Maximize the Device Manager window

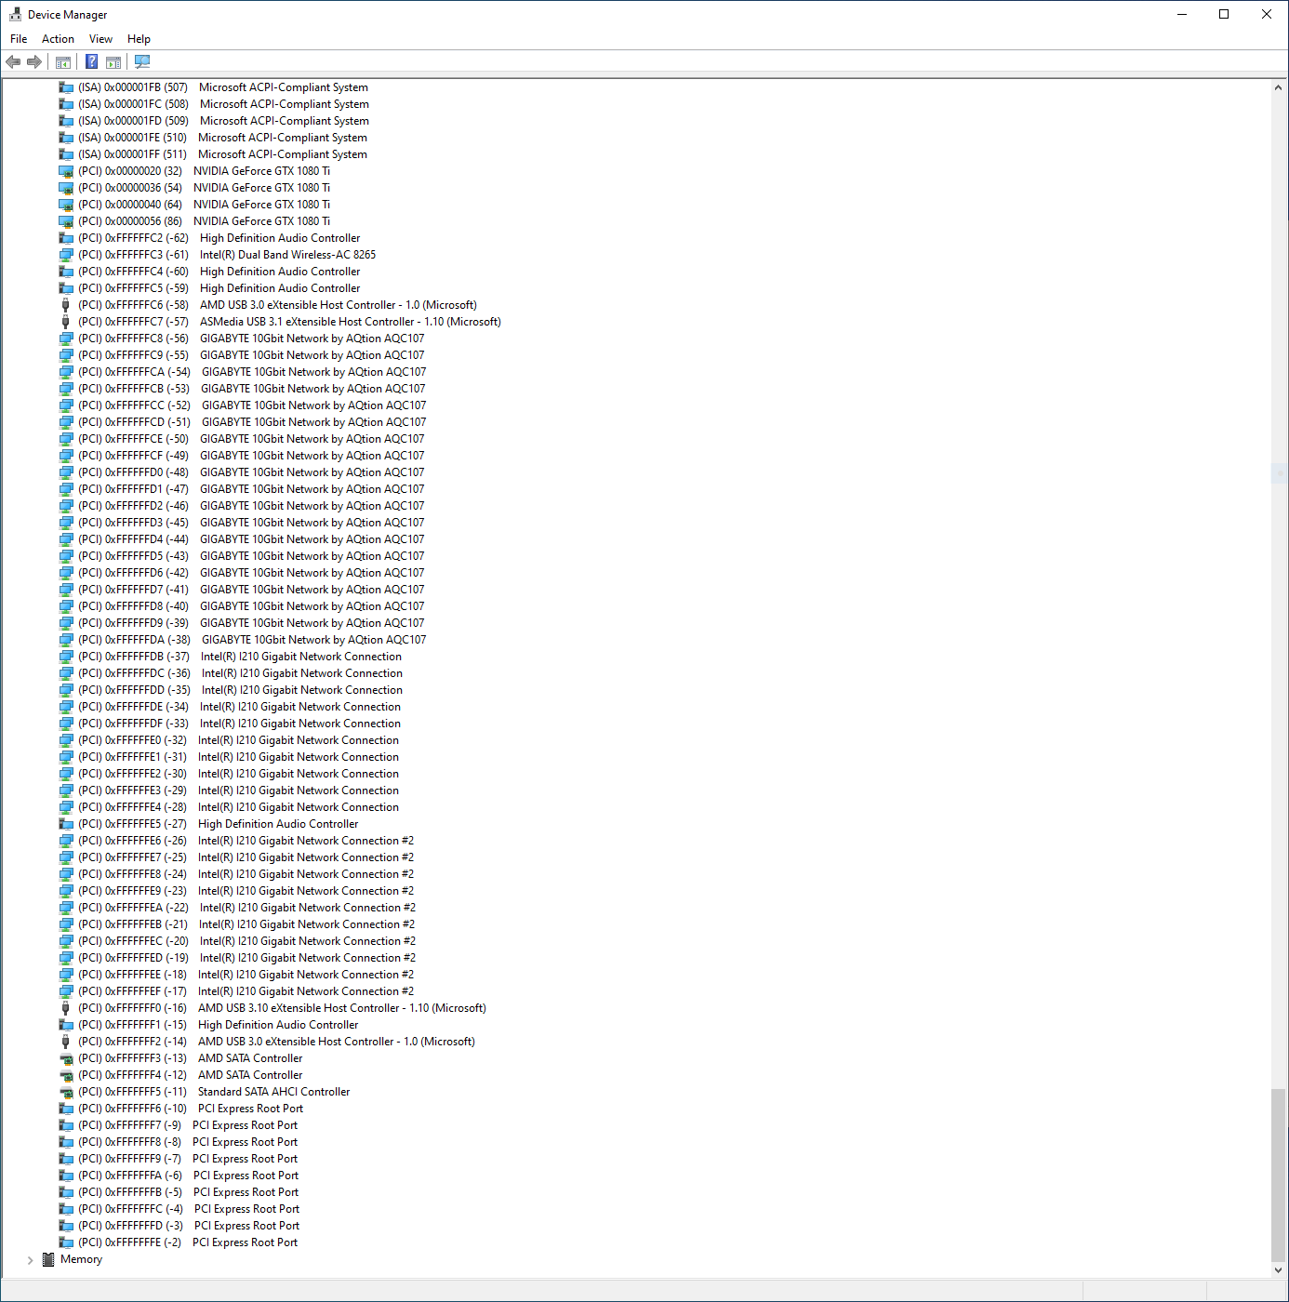(1224, 14)
